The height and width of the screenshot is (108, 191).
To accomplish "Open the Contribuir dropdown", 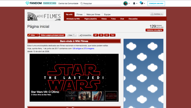I will tap(157, 14).
